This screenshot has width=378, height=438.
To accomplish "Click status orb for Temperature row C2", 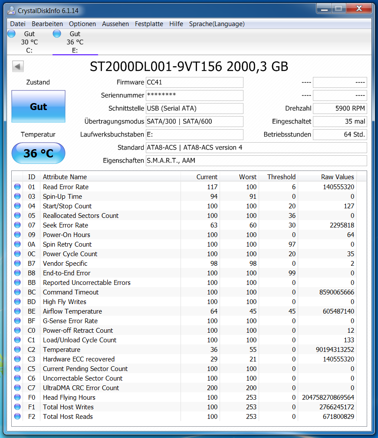I will pyautogui.click(x=17, y=349).
